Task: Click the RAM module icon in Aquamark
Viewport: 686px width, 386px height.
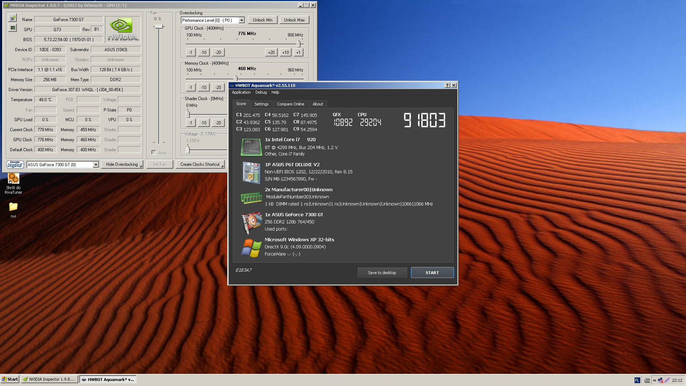Action: click(x=251, y=198)
